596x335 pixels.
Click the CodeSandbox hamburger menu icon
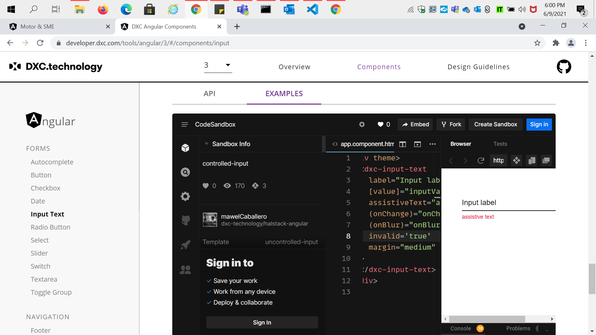(x=185, y=124)
